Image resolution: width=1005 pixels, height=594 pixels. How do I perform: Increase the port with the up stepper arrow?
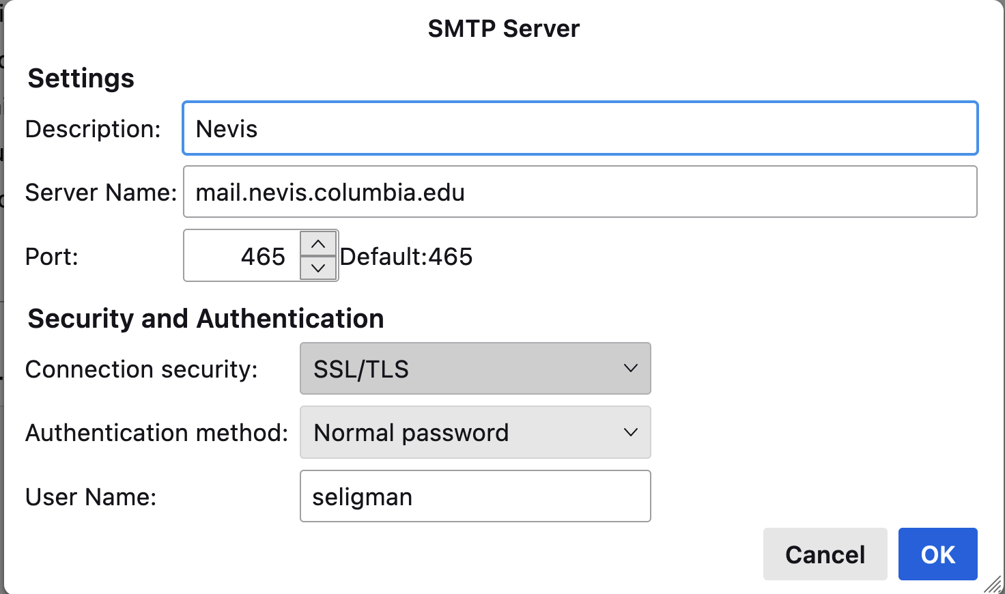pos(317,244)
